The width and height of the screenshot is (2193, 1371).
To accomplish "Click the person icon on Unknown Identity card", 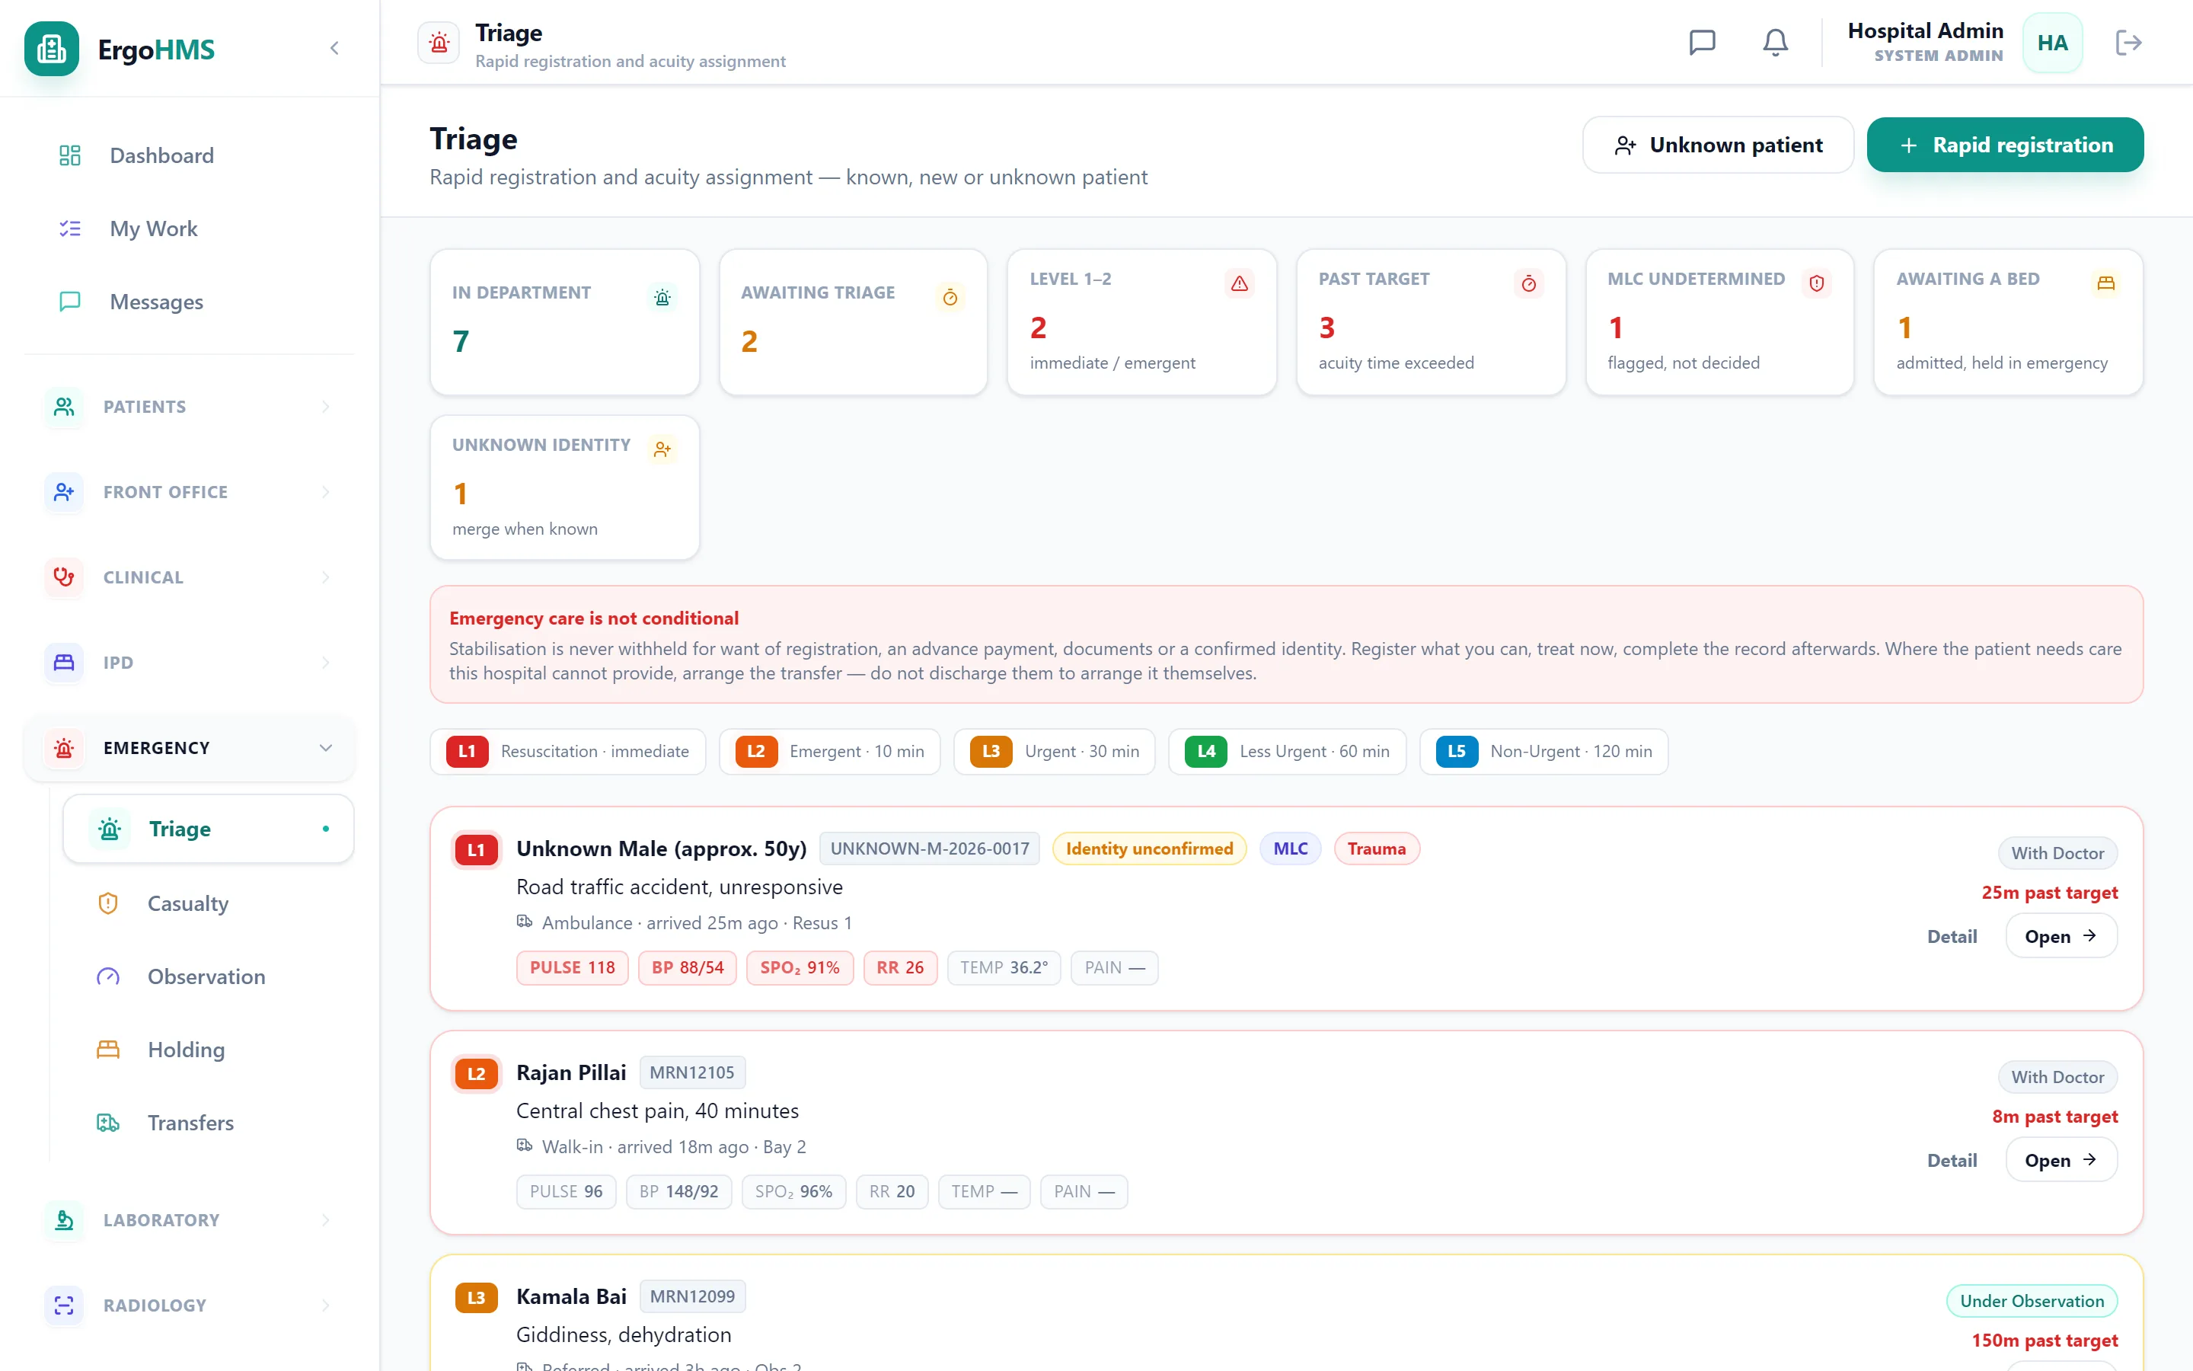I will (x=662, y=449).
